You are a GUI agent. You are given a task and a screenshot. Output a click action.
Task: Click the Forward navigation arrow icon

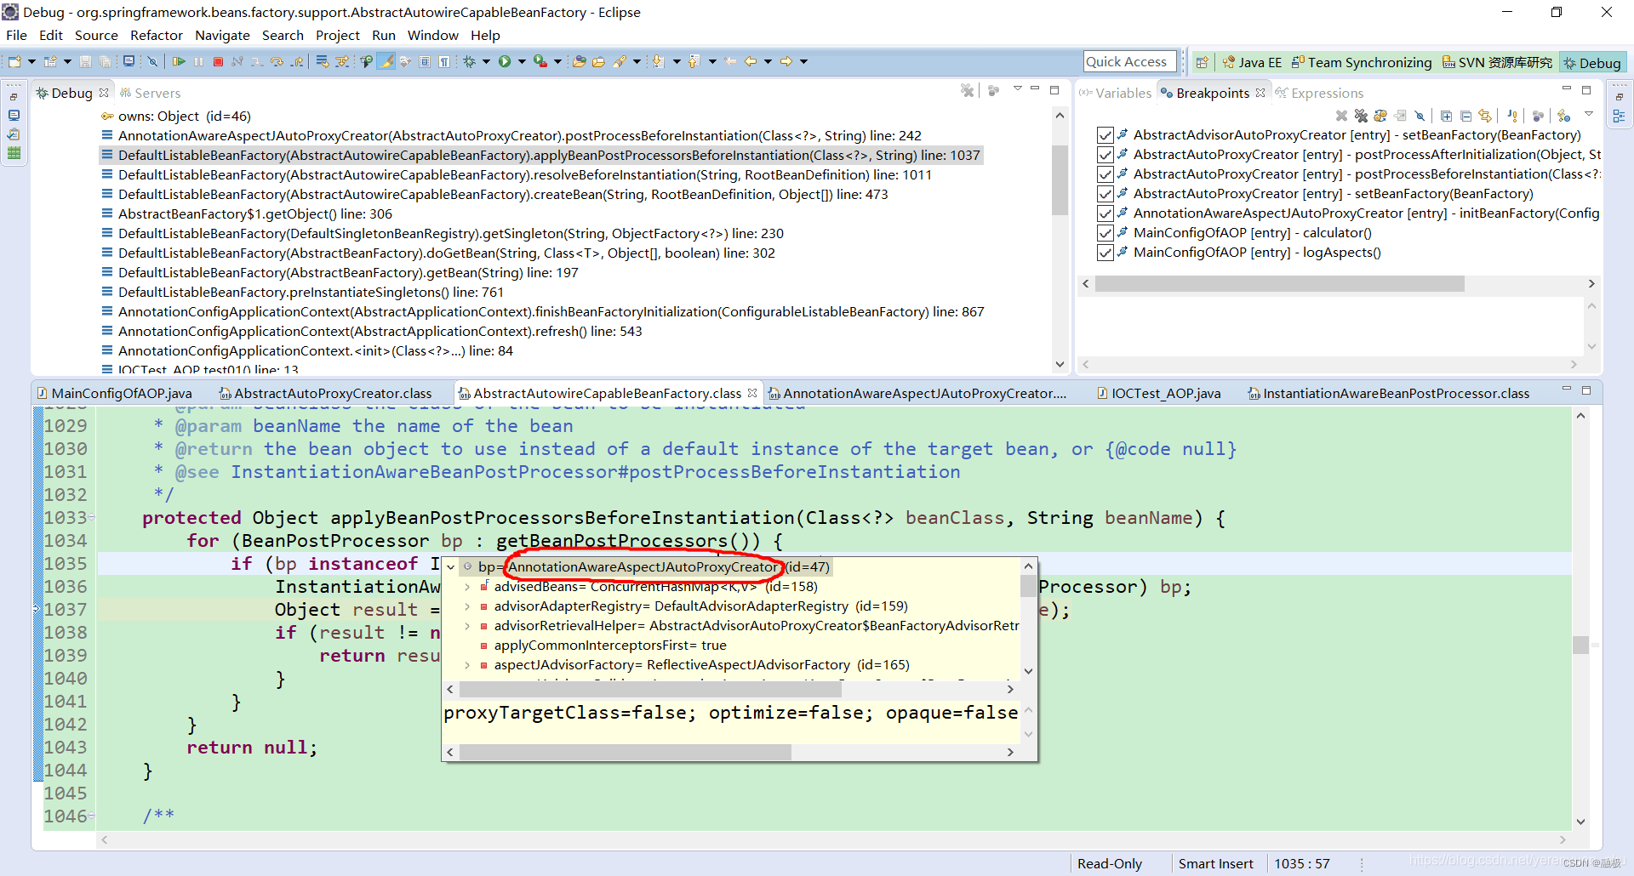786,61
